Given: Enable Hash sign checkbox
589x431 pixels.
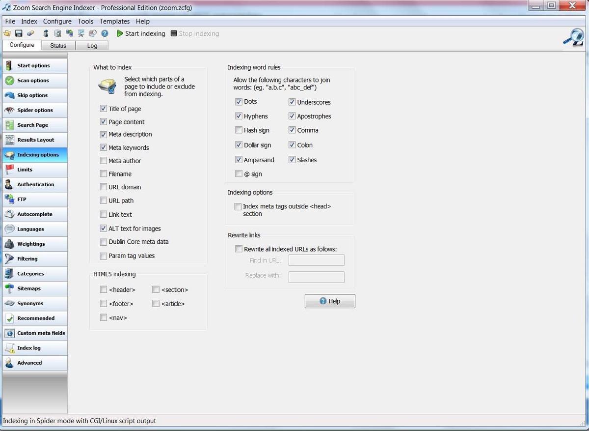Looking at the screenshot, I should (239, 130).
